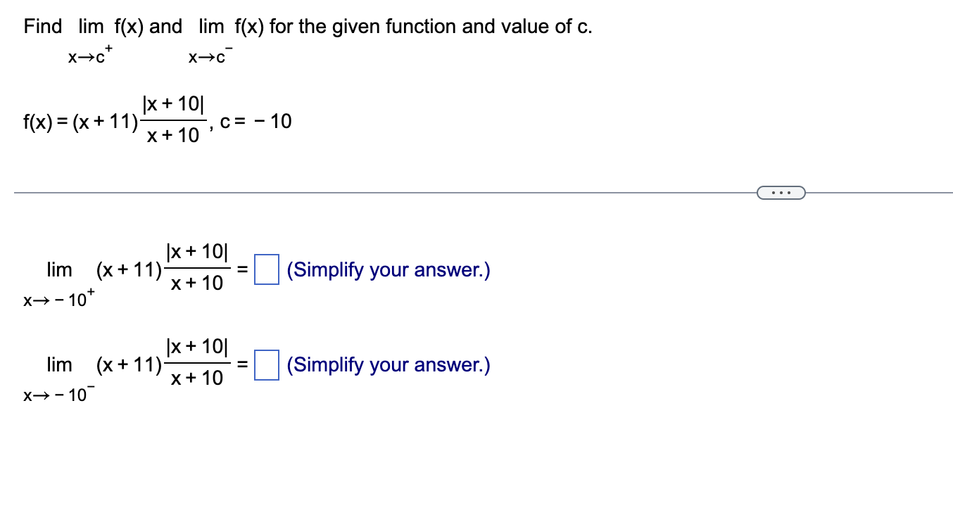The height and width of the screenshot is (529, 953).
Task: Expand the question panel via the ellipsis button
Action: point(781,192)
